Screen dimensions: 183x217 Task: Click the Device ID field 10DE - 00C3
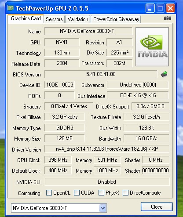click(59, 85)
